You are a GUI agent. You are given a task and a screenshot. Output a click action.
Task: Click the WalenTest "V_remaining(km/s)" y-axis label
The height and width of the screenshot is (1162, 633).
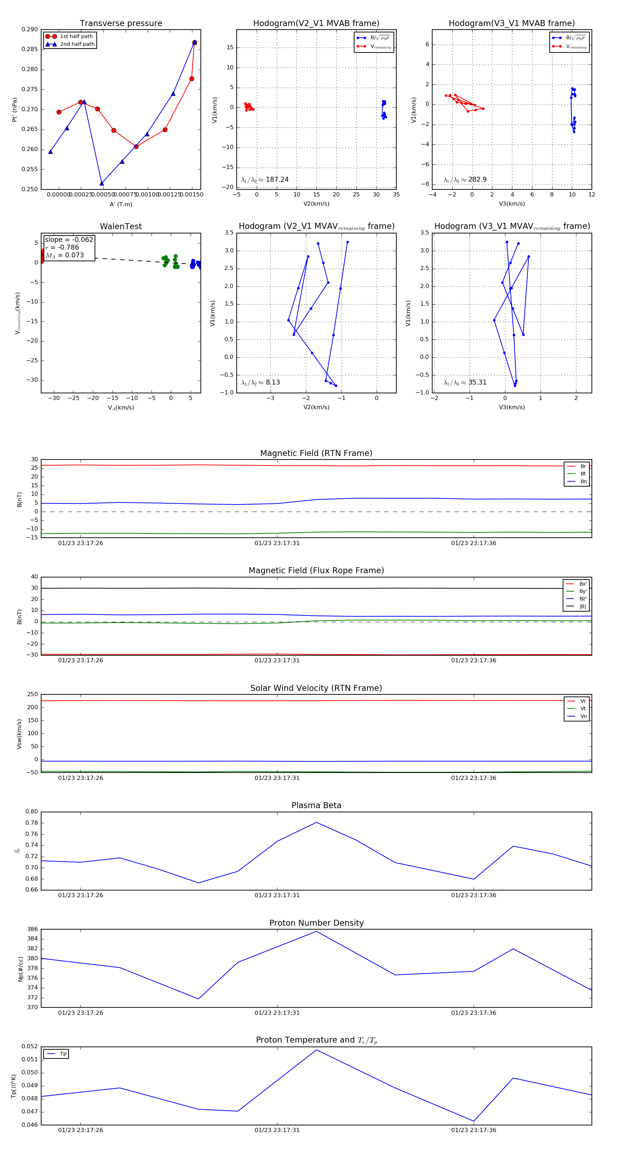pos(18,313)
